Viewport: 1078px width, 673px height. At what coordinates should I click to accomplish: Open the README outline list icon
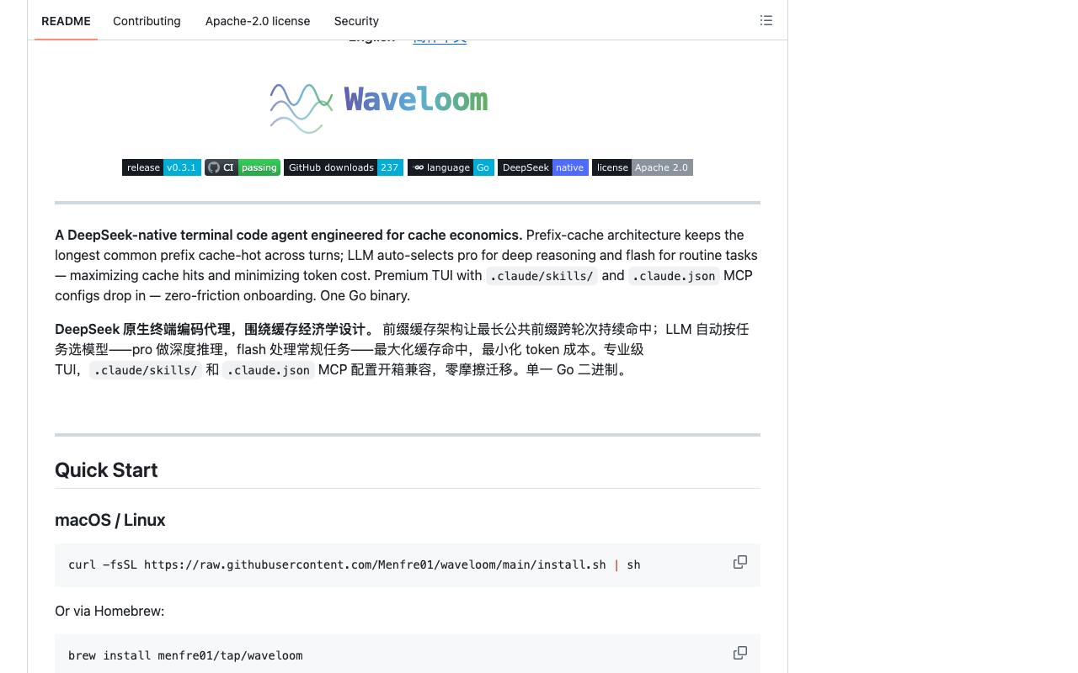pos(766,20)
